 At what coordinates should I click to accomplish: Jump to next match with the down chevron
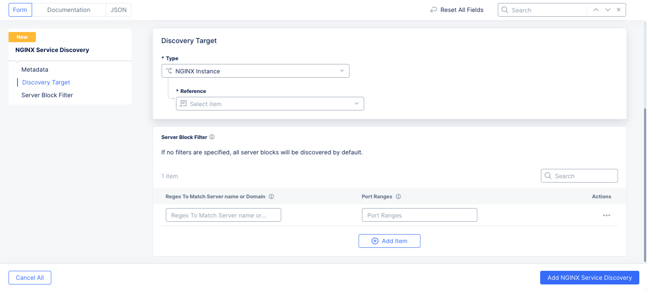pos(607,9)
